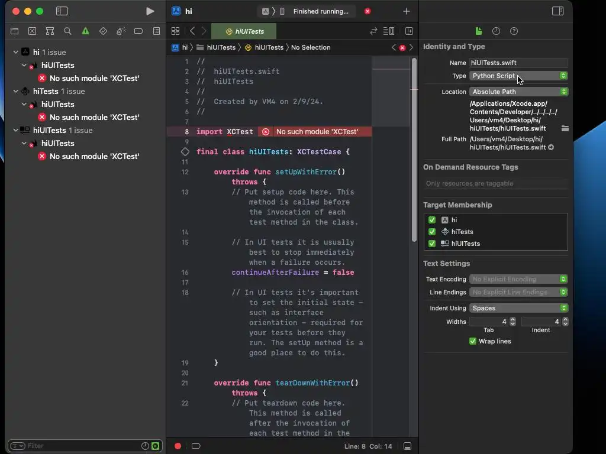Open Indent Using Spaces dropdown
606x454 pixels.
(x=518, y=308)
